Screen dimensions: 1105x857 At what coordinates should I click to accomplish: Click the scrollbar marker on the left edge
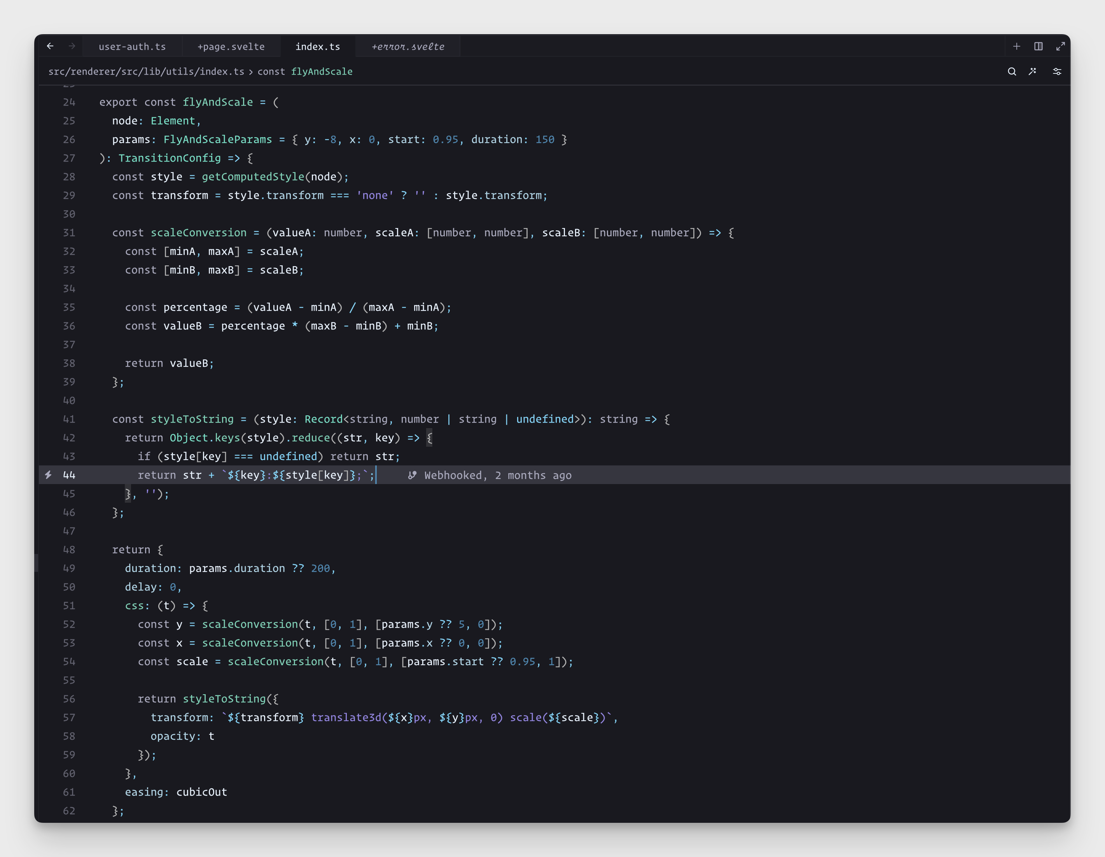point(37,563)
